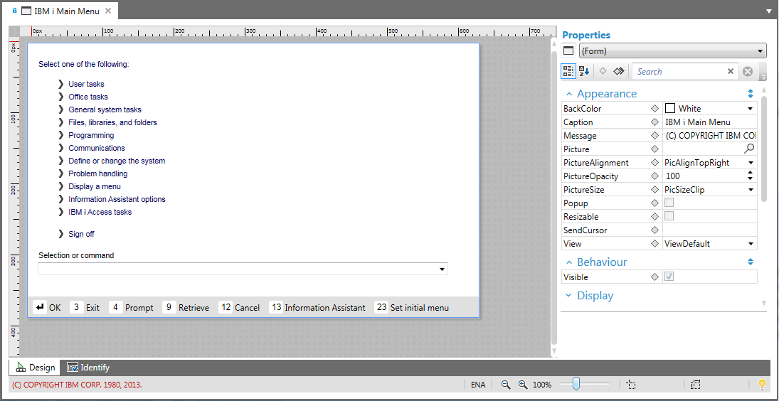Click the 4 Prompt function key button

[131, 307]
